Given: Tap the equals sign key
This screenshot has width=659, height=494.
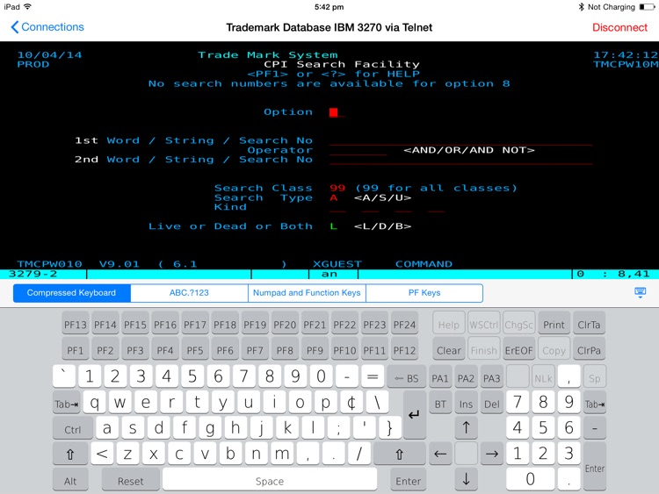Looking at the screenshot, I should click(373, 376).
